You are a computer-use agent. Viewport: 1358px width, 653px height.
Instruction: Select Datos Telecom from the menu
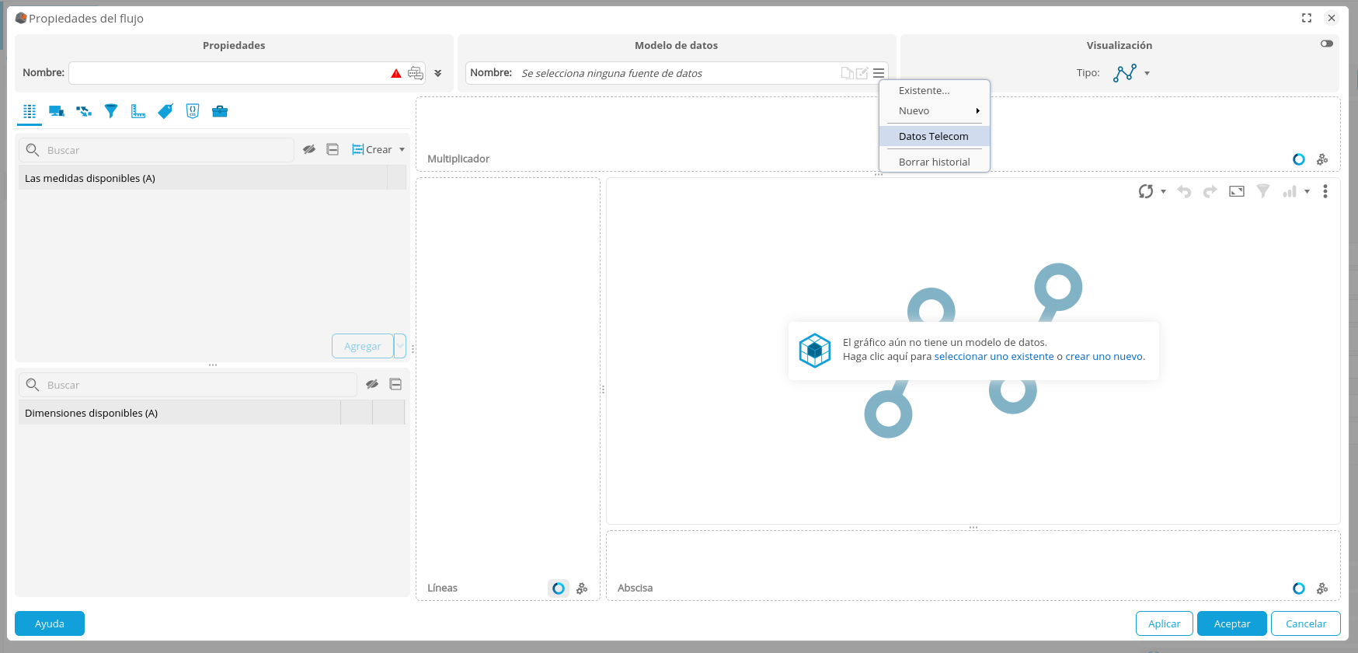934,136
